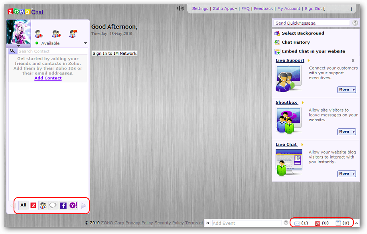Viewport: 367px width, 234px height.
Task: Click the arrow beside Shoutbox
Action: [x=302, y=102]
